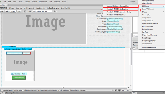165x94 pixels.
Task: Open the Window menu
Action: 57,2
